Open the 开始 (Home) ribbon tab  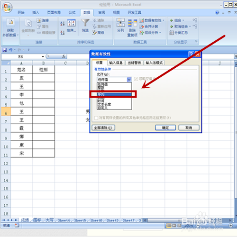(x=21, y=12)
